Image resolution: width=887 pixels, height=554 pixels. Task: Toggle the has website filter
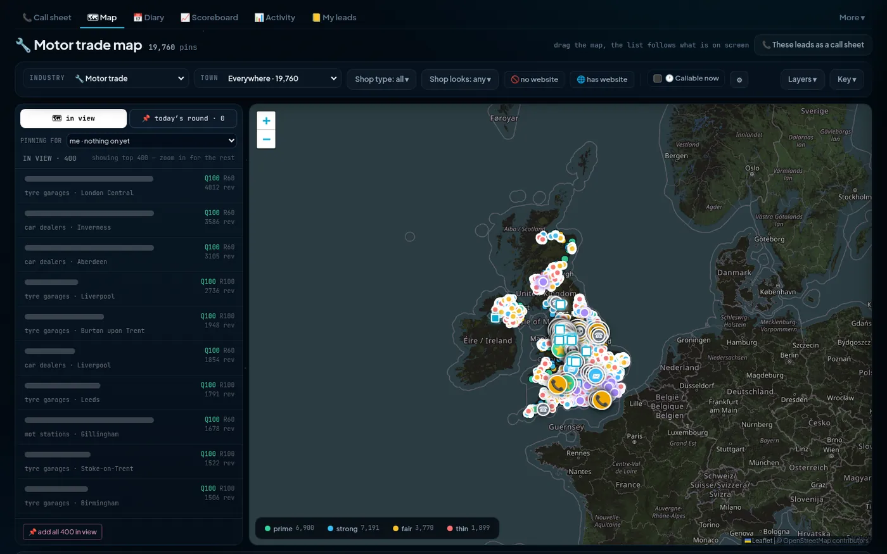pos(602,79)
